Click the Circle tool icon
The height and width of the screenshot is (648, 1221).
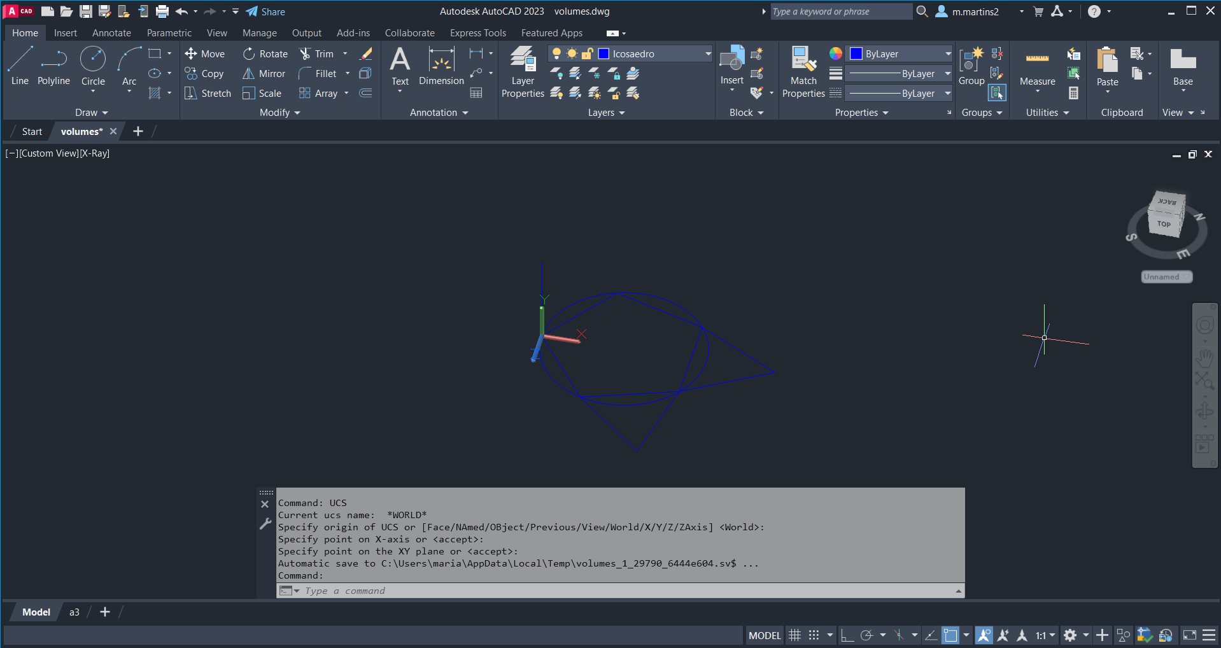click(93, 59)
